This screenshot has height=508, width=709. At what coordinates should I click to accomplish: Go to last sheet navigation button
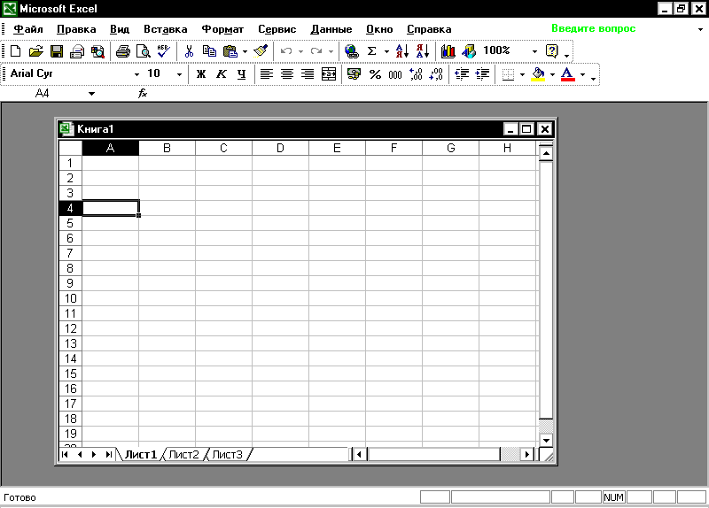[x=108, y=454]
